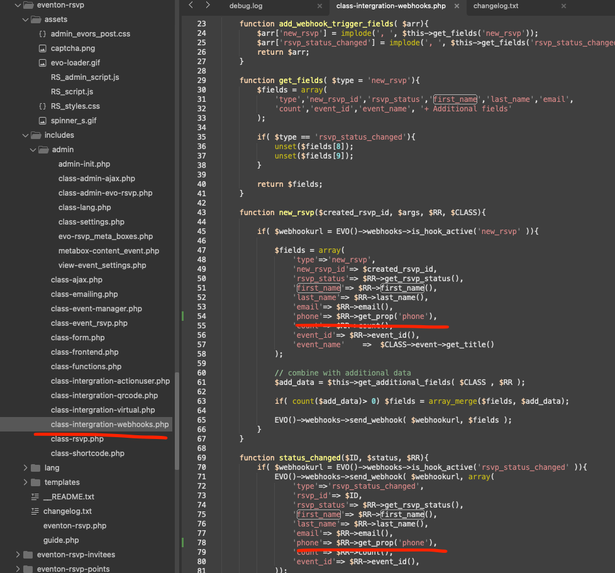Click the templates folder icon
The image size is (615, 573).
point(36,482)
